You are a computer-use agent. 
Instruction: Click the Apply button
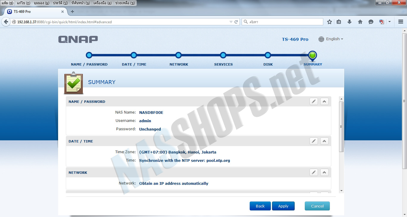pos(283,206)
